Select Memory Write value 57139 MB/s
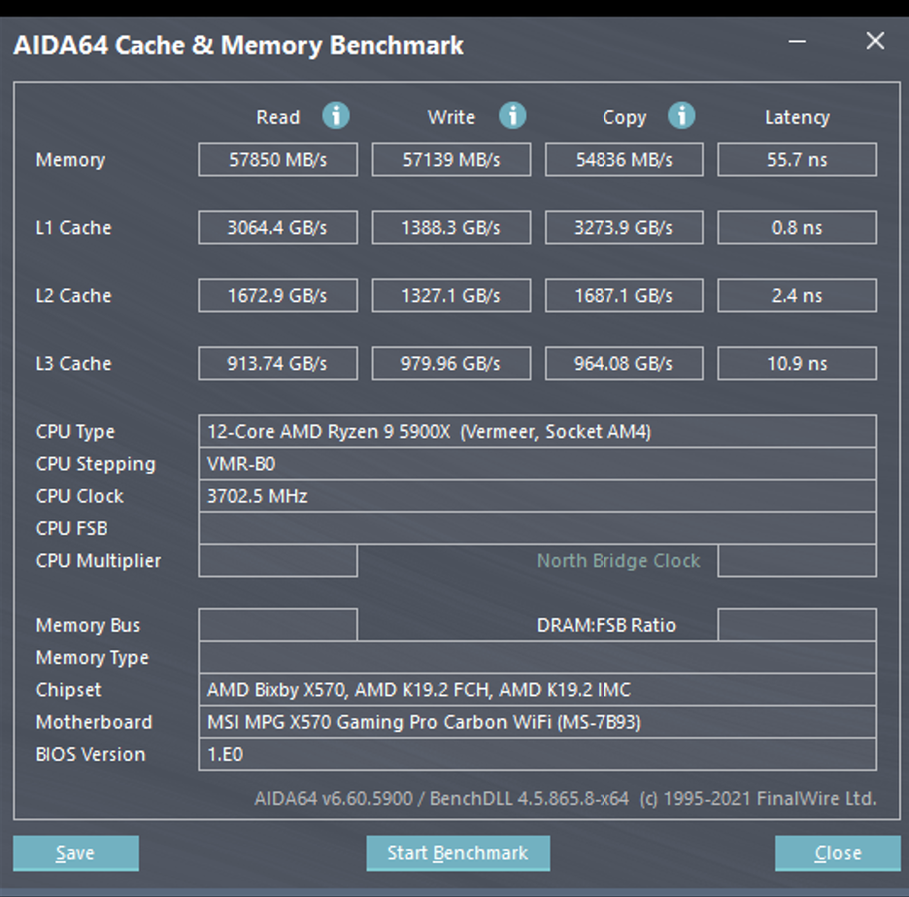The height and width of the screenshot is (897, 909). (x=451, y=159)
